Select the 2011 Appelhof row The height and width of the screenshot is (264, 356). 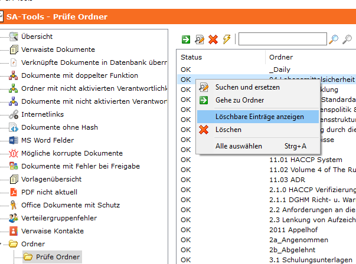(x=266, y=230)
